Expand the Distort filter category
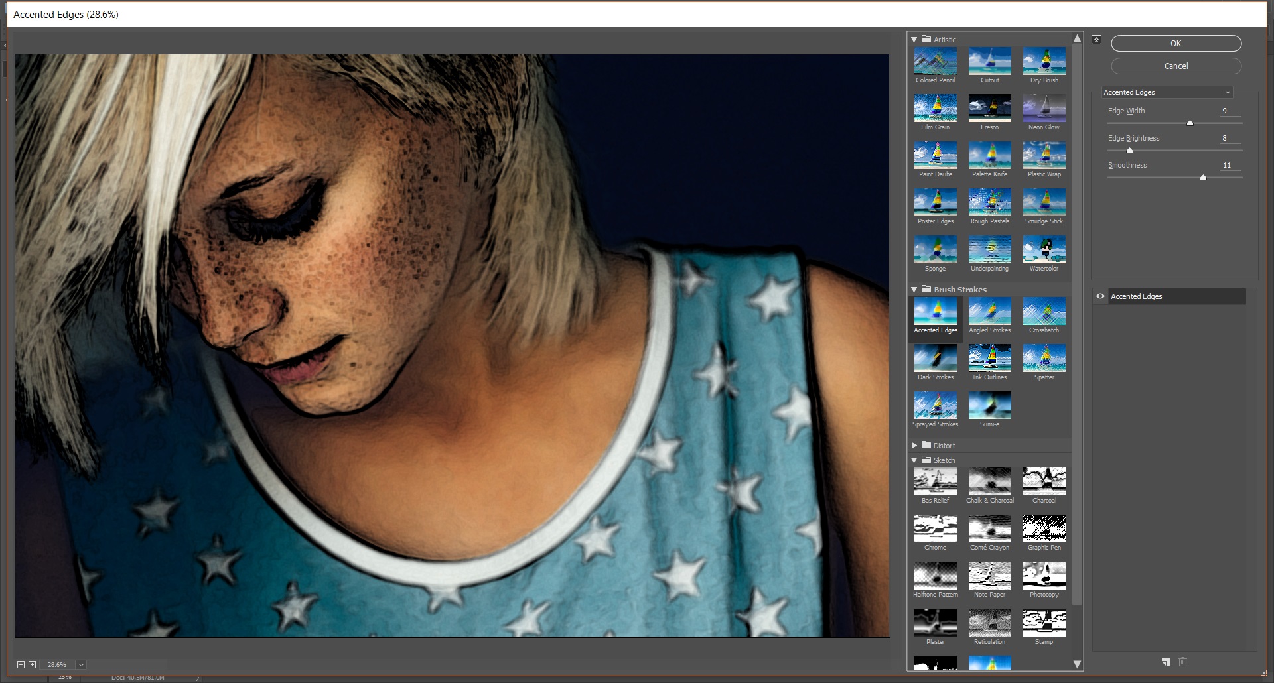This screenshot has height=683, width=1274. click(916, 445)
